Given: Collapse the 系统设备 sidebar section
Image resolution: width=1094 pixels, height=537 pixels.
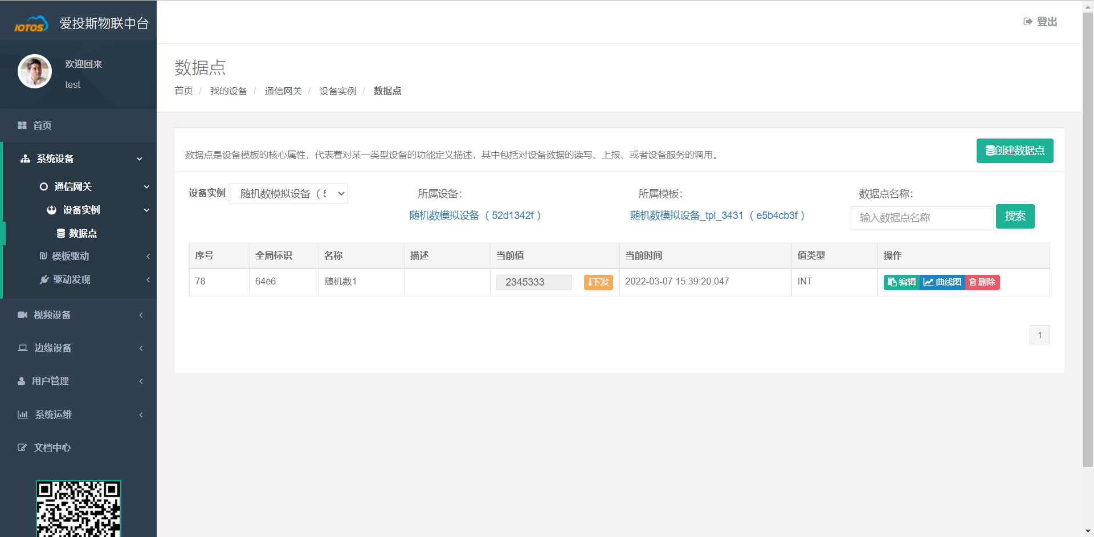Looking at the screenshot, I should click(139, 159).
